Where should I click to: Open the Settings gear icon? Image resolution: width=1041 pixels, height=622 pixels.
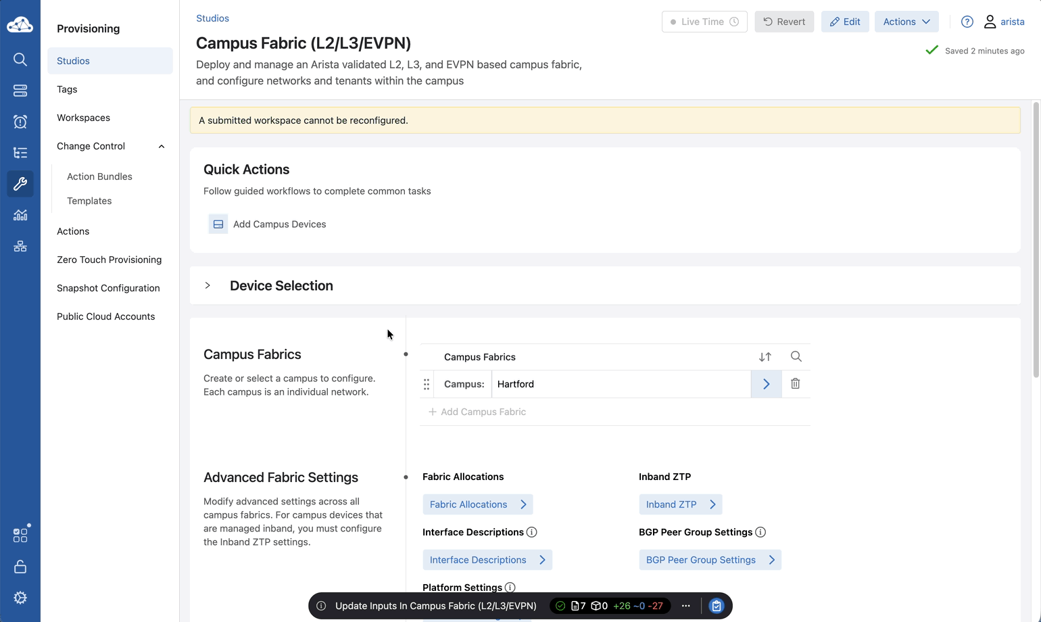click(x=20, y=598)
